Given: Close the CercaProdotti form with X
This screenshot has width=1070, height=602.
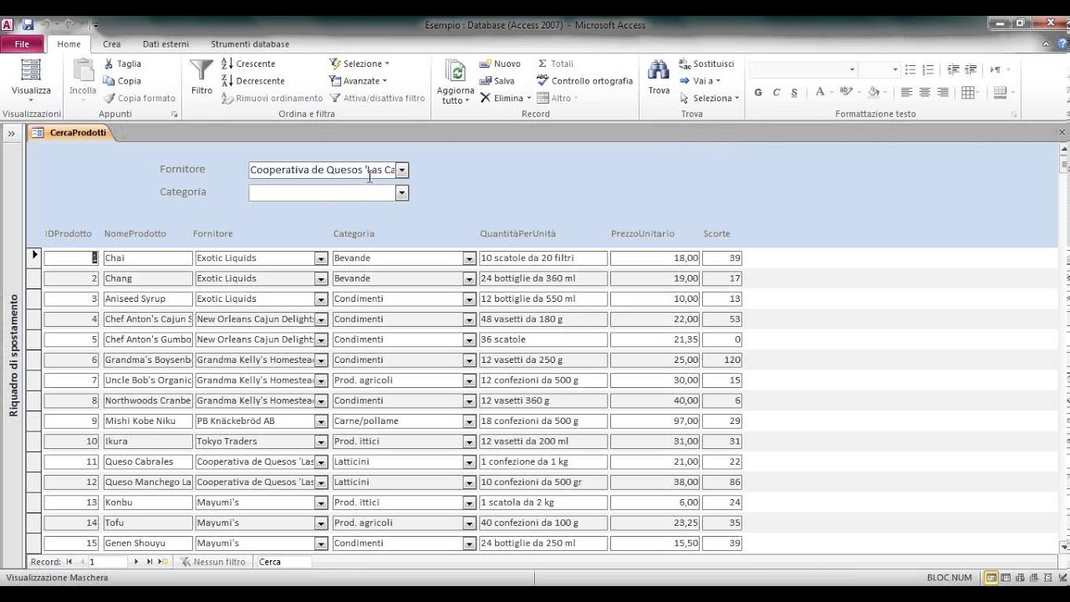Looking at the screenshot, I should (x=1062, y=133).
